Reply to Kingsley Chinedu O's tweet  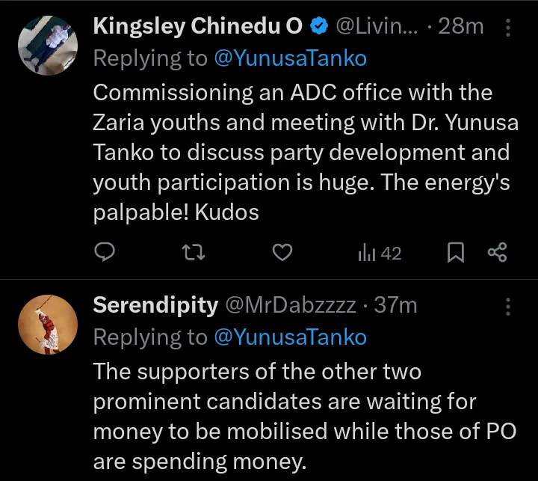click(x=105, y=254)
